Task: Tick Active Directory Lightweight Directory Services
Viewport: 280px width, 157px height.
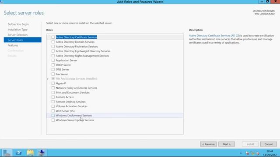Action: tap(53, 51)
